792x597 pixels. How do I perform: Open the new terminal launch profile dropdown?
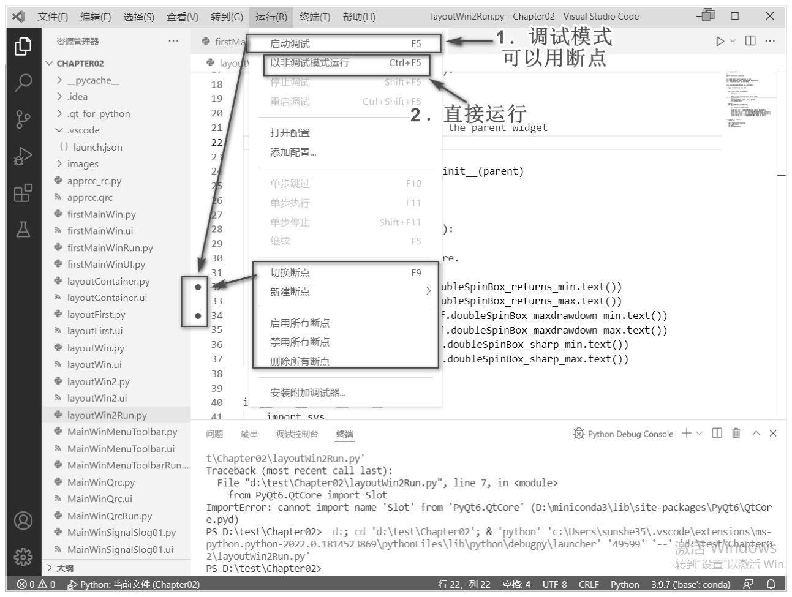click(x=700, y=433)
